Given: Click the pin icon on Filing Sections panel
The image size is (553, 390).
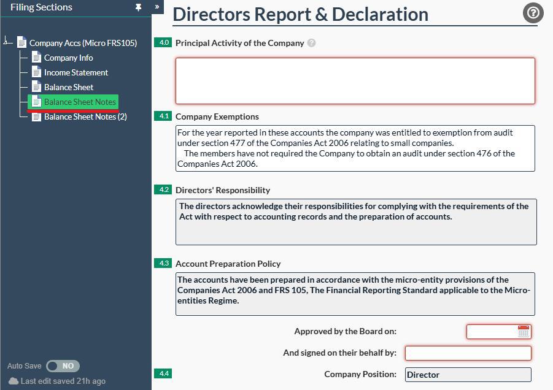Looking at the screenshot, I should [x=137, y=7].
